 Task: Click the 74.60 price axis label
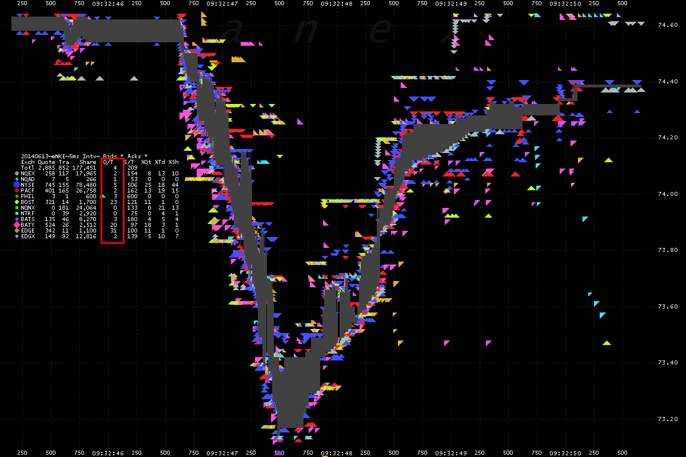[668, 25]
